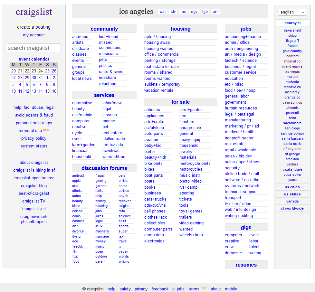Open software / qa / dba jobs

pos(242,180)
